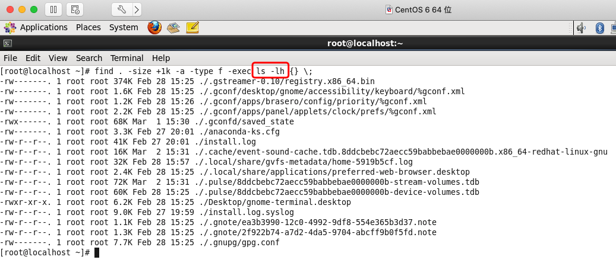This screenshot has height=263, width=616.
Task: Open the terminal Edit menu
Action: click(33, 58)
